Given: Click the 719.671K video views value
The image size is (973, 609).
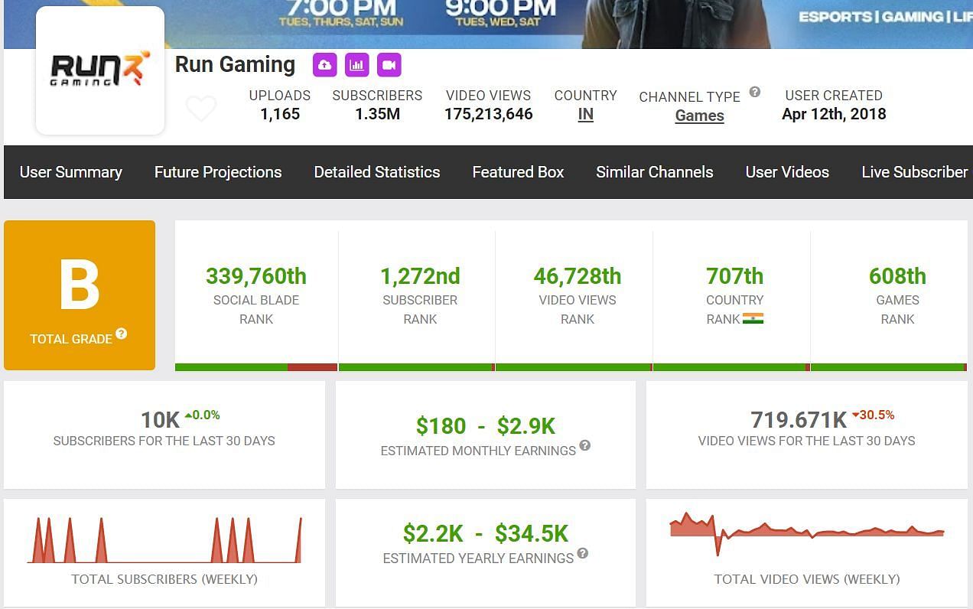Looking at the screenshot, I should point(799,420).
